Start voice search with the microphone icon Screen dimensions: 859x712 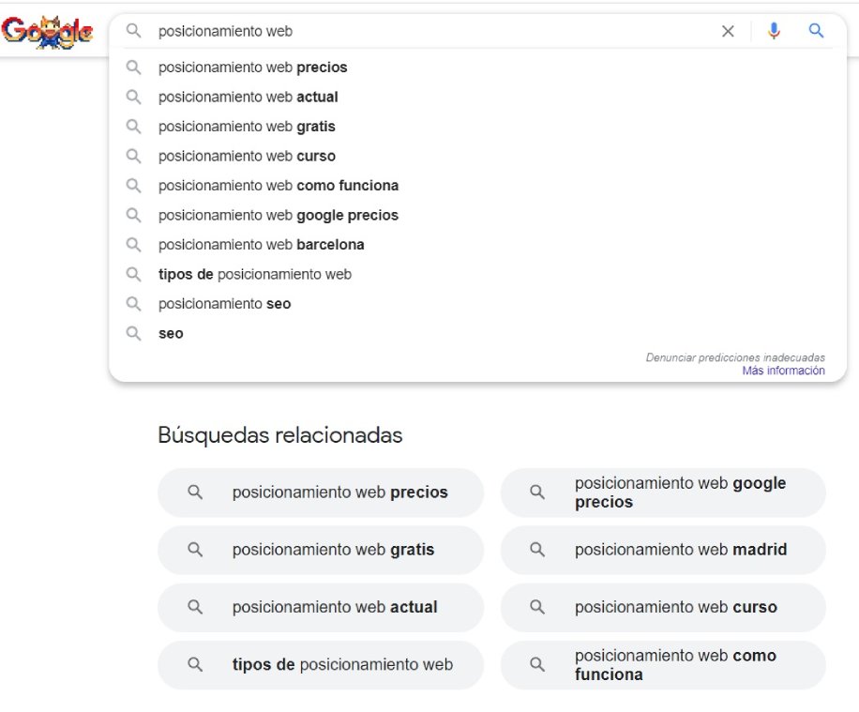774,31
